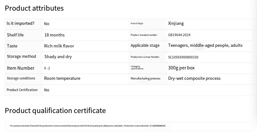257x136 pixels.
Task: Click the production license compliance statement text
Action: point(88,126)
